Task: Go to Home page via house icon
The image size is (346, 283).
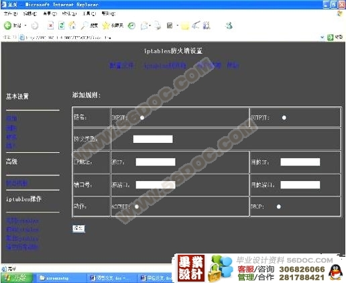Action: (x=72, y=25)
